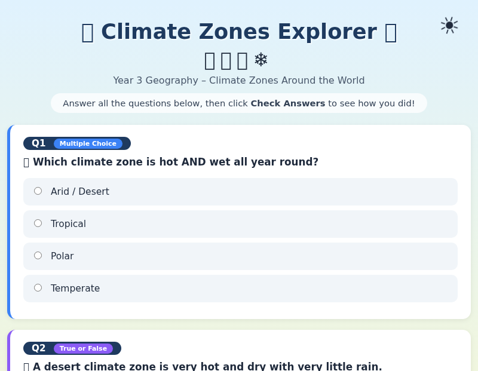Click the first emoji placeholder in the subtitle row
The image size is (478, 371).
(x=209, y=59)
